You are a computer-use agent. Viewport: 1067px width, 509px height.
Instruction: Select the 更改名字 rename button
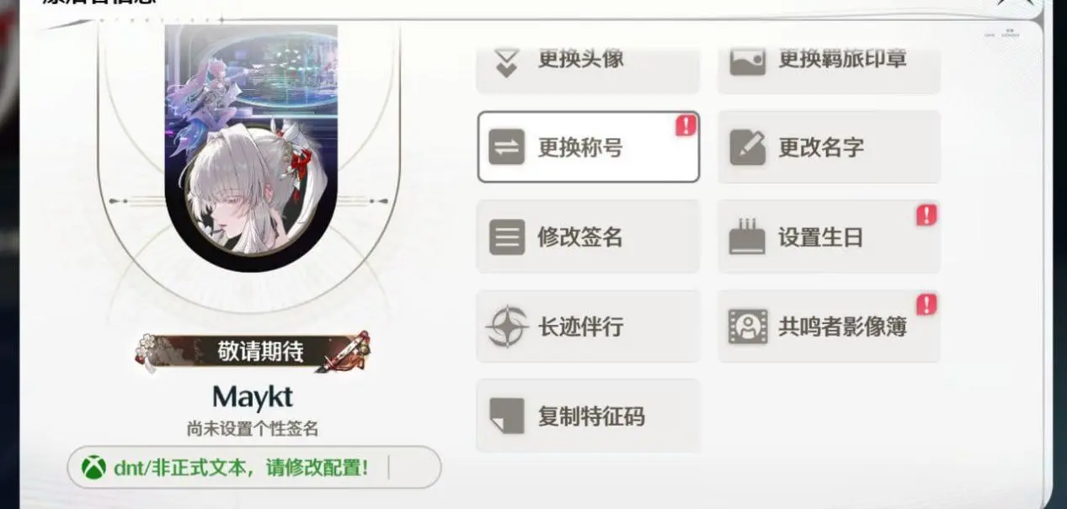click(x=829, y=147)
